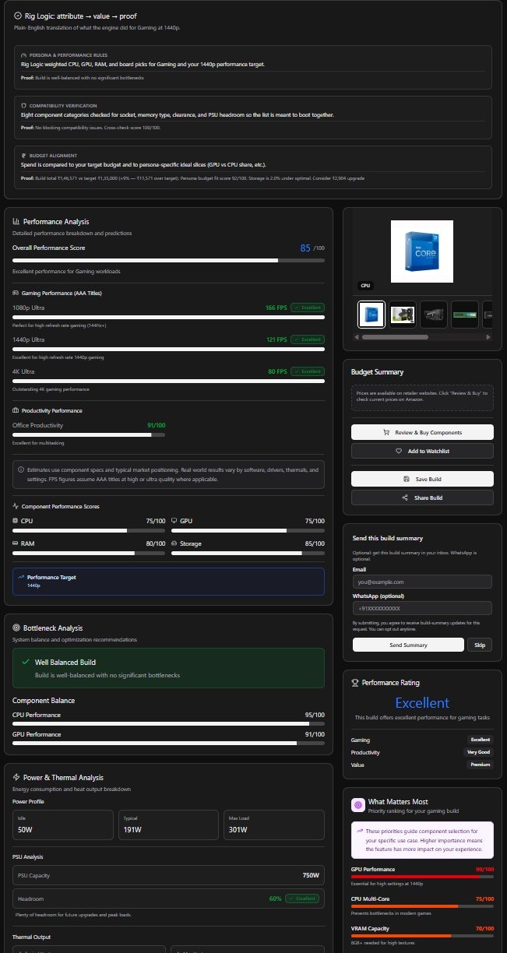Click the Rig Logic checkmark circle icon
The width and height of the screenshot is (507, 953).
tap(17, 16)
